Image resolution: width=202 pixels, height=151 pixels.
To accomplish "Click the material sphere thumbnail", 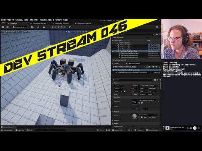I will coord(134,116).
